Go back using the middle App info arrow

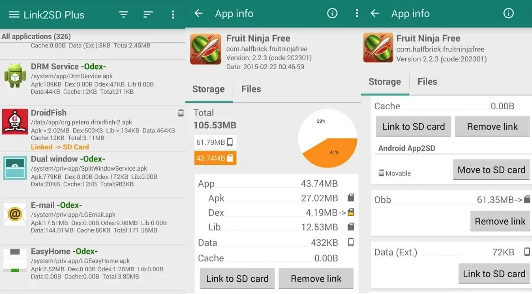[199, 14]
